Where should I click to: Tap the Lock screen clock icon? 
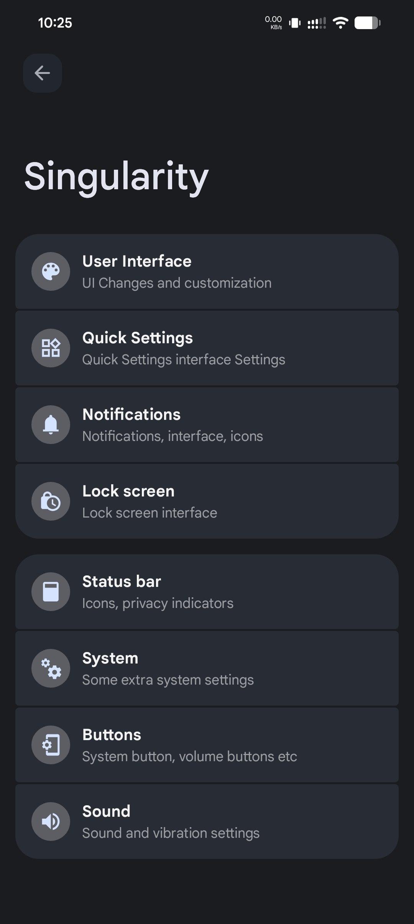pyautogui.click(x=51, y=501)
